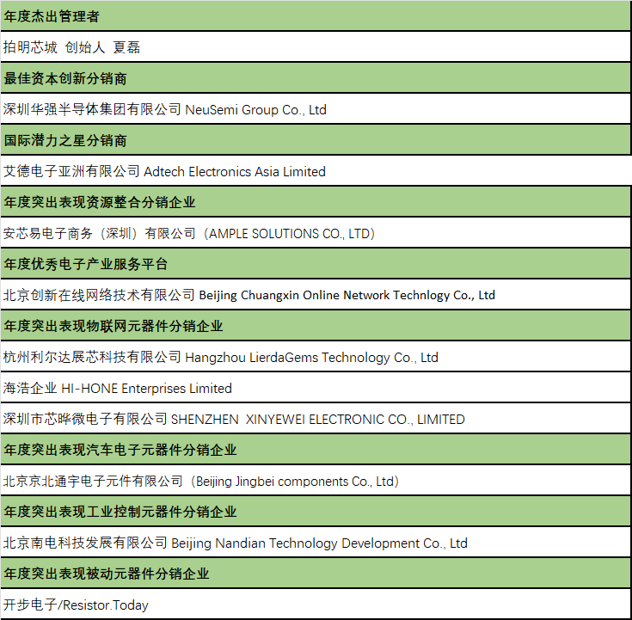Click the Beijing Jingbei components row
This screenshot has height=620, width=632.
point(316,481)
